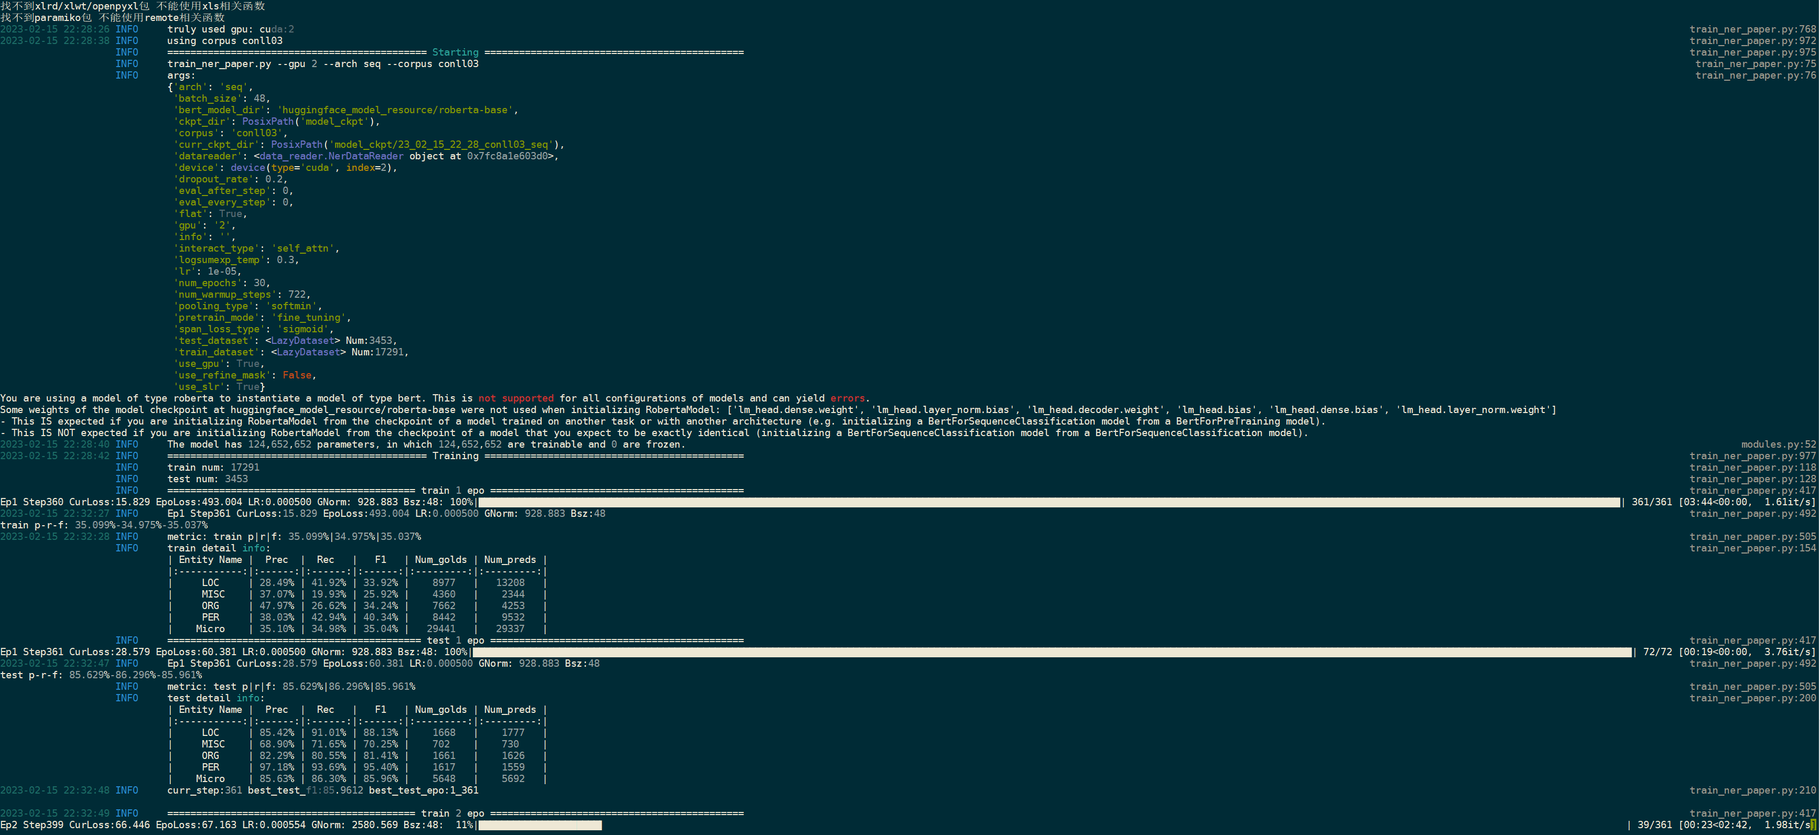Click the 'data_reader.NerDataReader' object text

(x=331, y=156)
